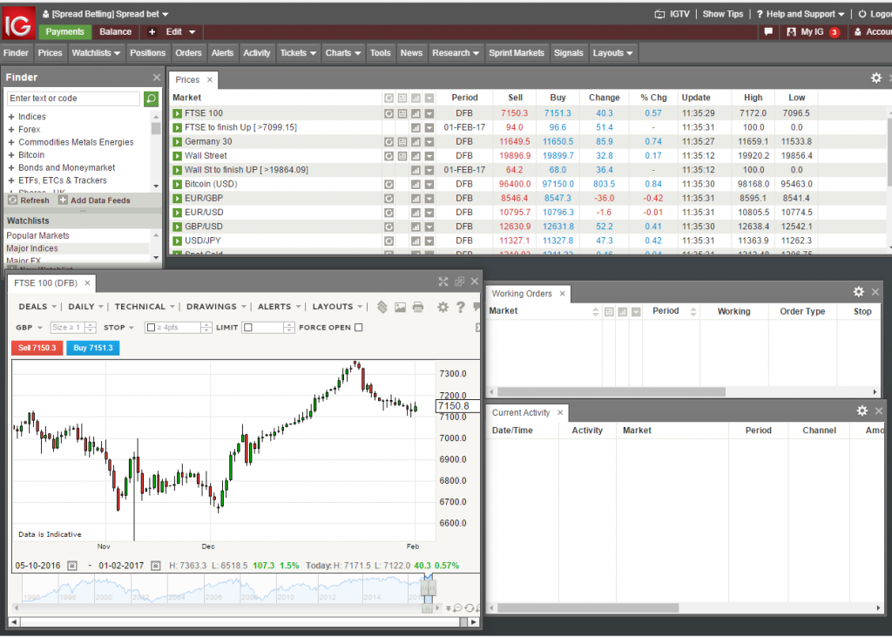Open the Watchlists dropdown menu
The image size is (892, 638).
(x=96, y=53)
